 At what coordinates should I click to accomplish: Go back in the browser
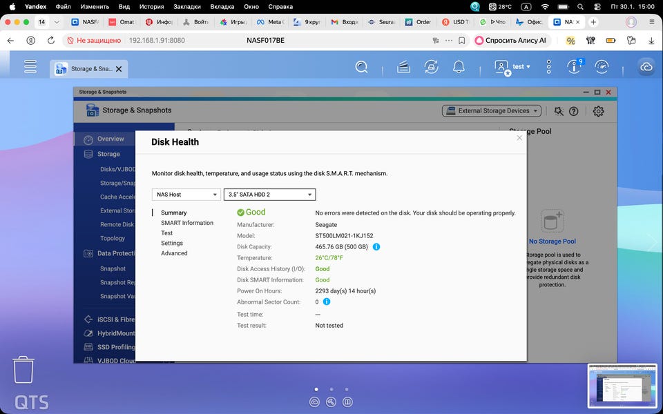click(10, 40)
